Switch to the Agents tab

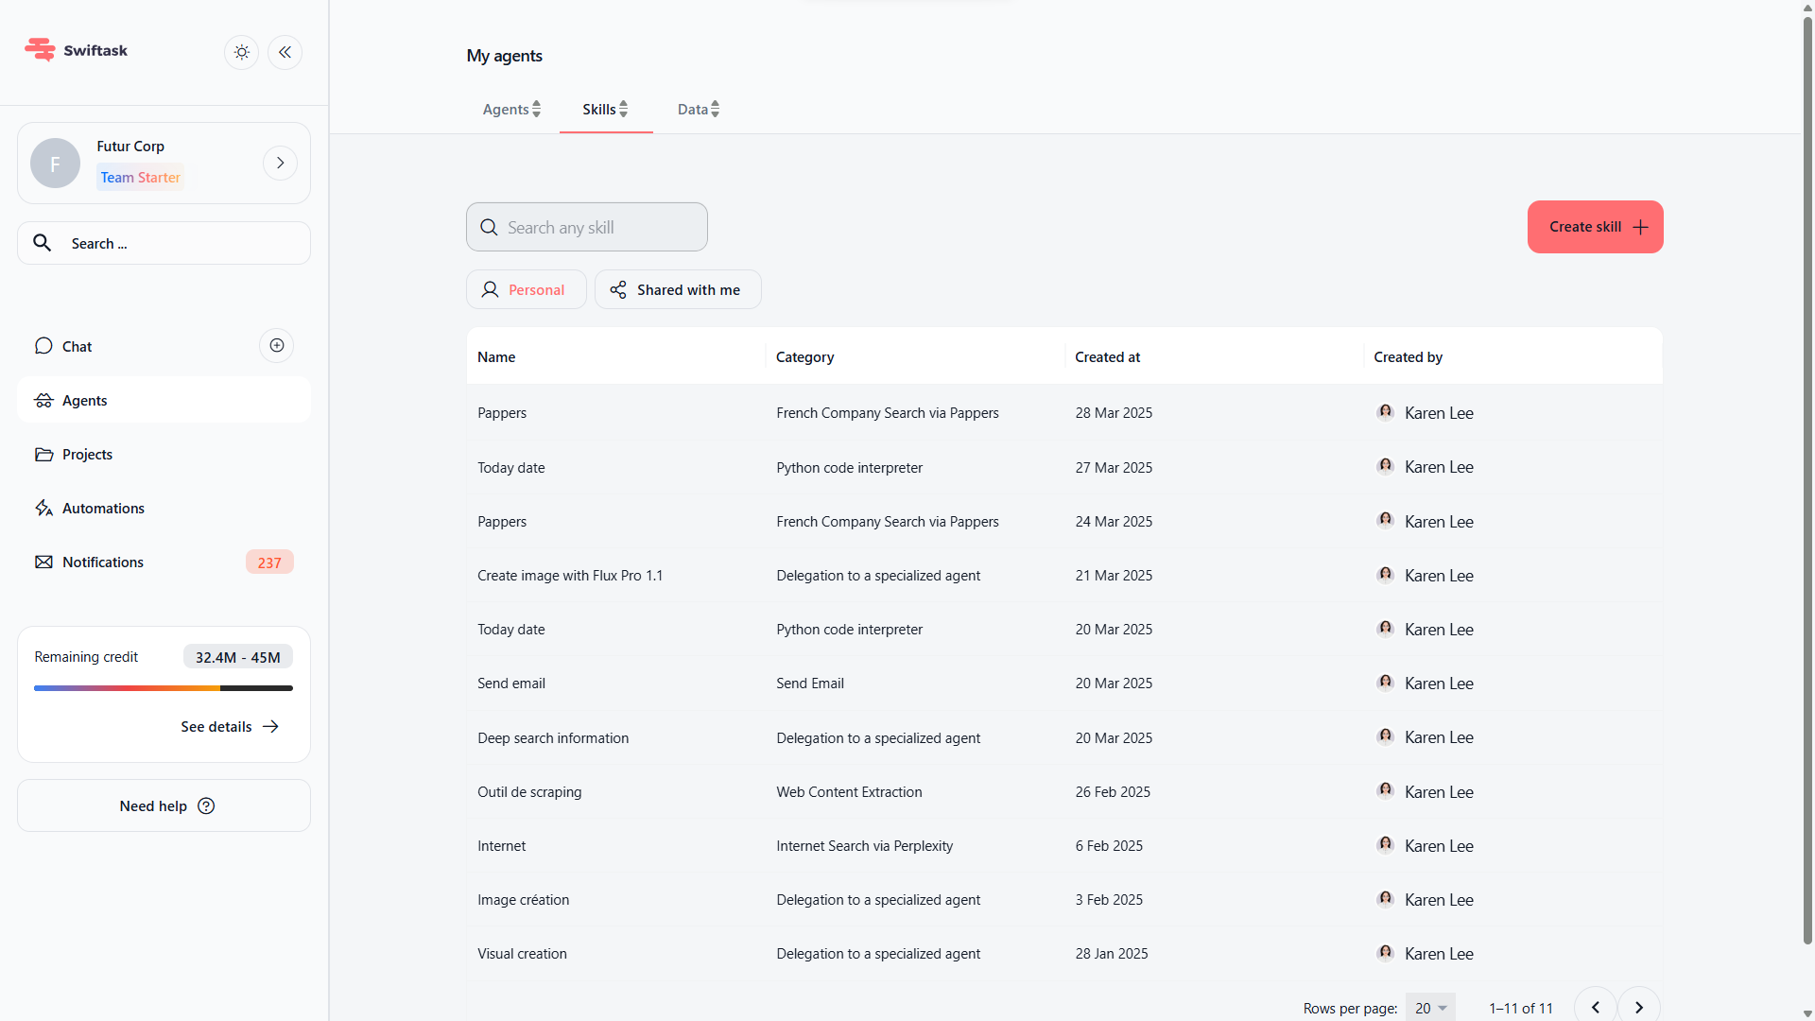coord(506,110)
